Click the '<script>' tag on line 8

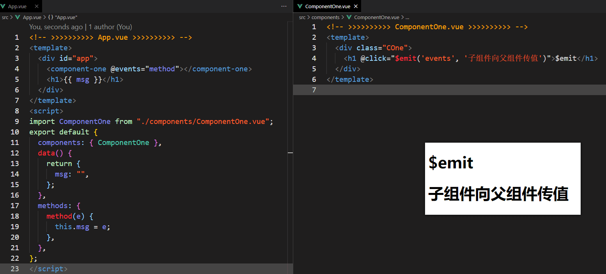pyautogui.click(x=46, y=111)
